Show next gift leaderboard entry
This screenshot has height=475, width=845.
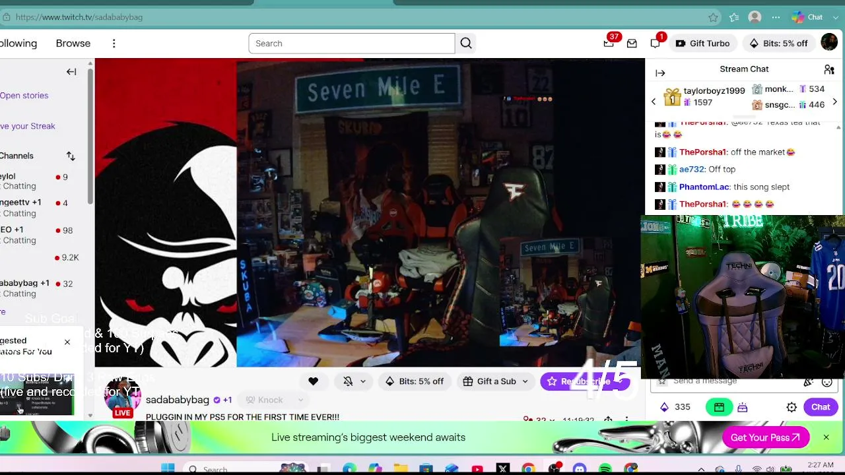[x=834, y=102]
